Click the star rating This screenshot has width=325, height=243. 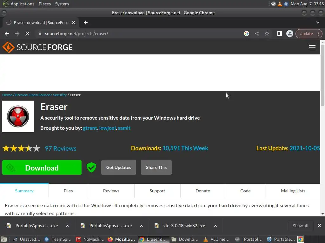pos(21,148)
